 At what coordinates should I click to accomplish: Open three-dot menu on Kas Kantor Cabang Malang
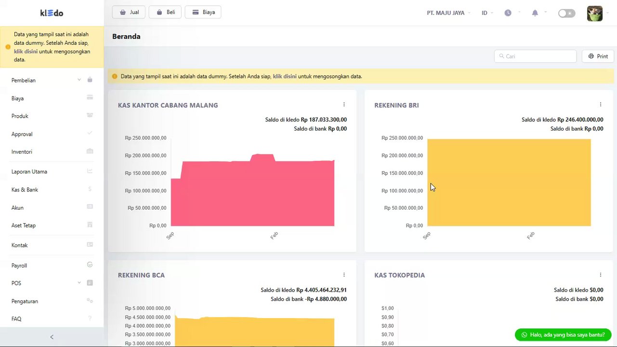[x=344, y=105]
